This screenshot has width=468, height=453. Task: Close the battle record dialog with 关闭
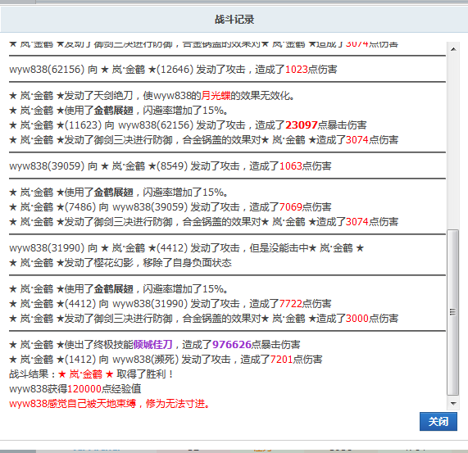tap(438, 421)
